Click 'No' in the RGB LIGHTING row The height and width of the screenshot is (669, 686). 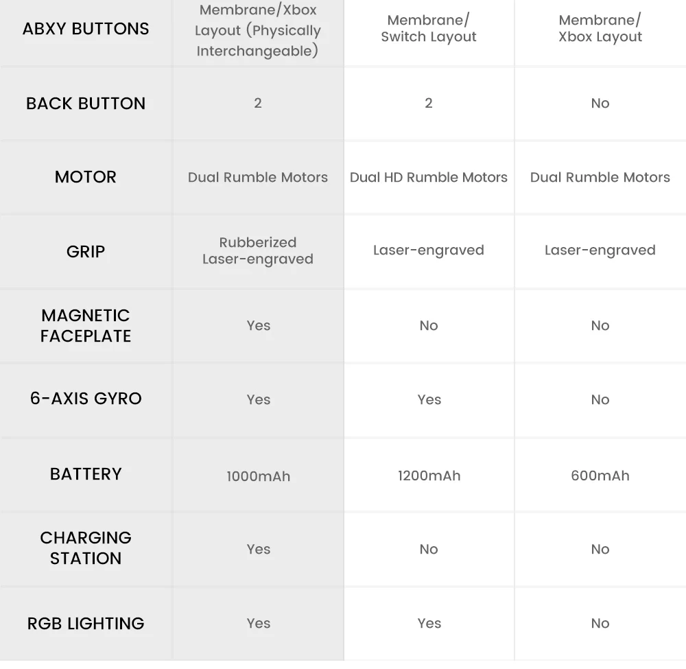[x=600, y=623]
